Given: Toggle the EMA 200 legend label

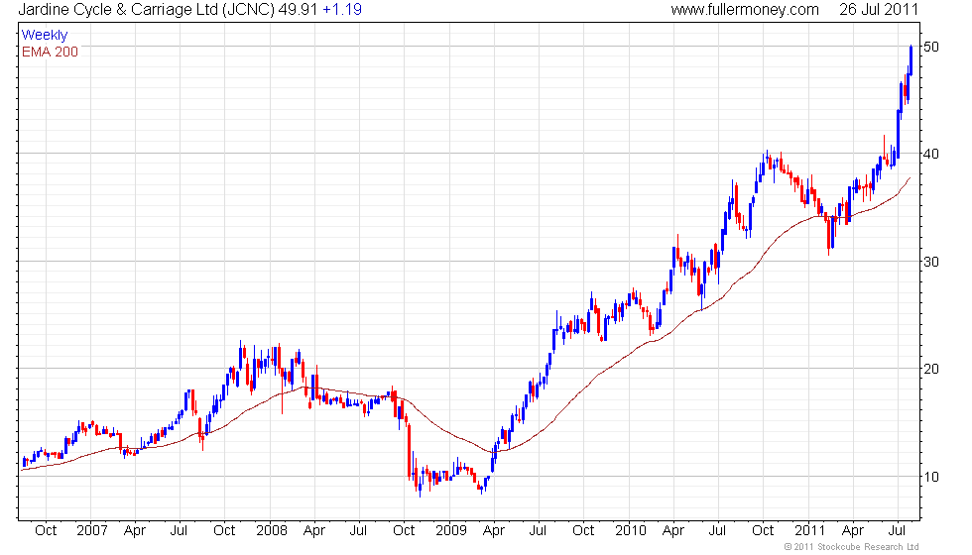Looking at the screenshot, I should tap(50, 52).
